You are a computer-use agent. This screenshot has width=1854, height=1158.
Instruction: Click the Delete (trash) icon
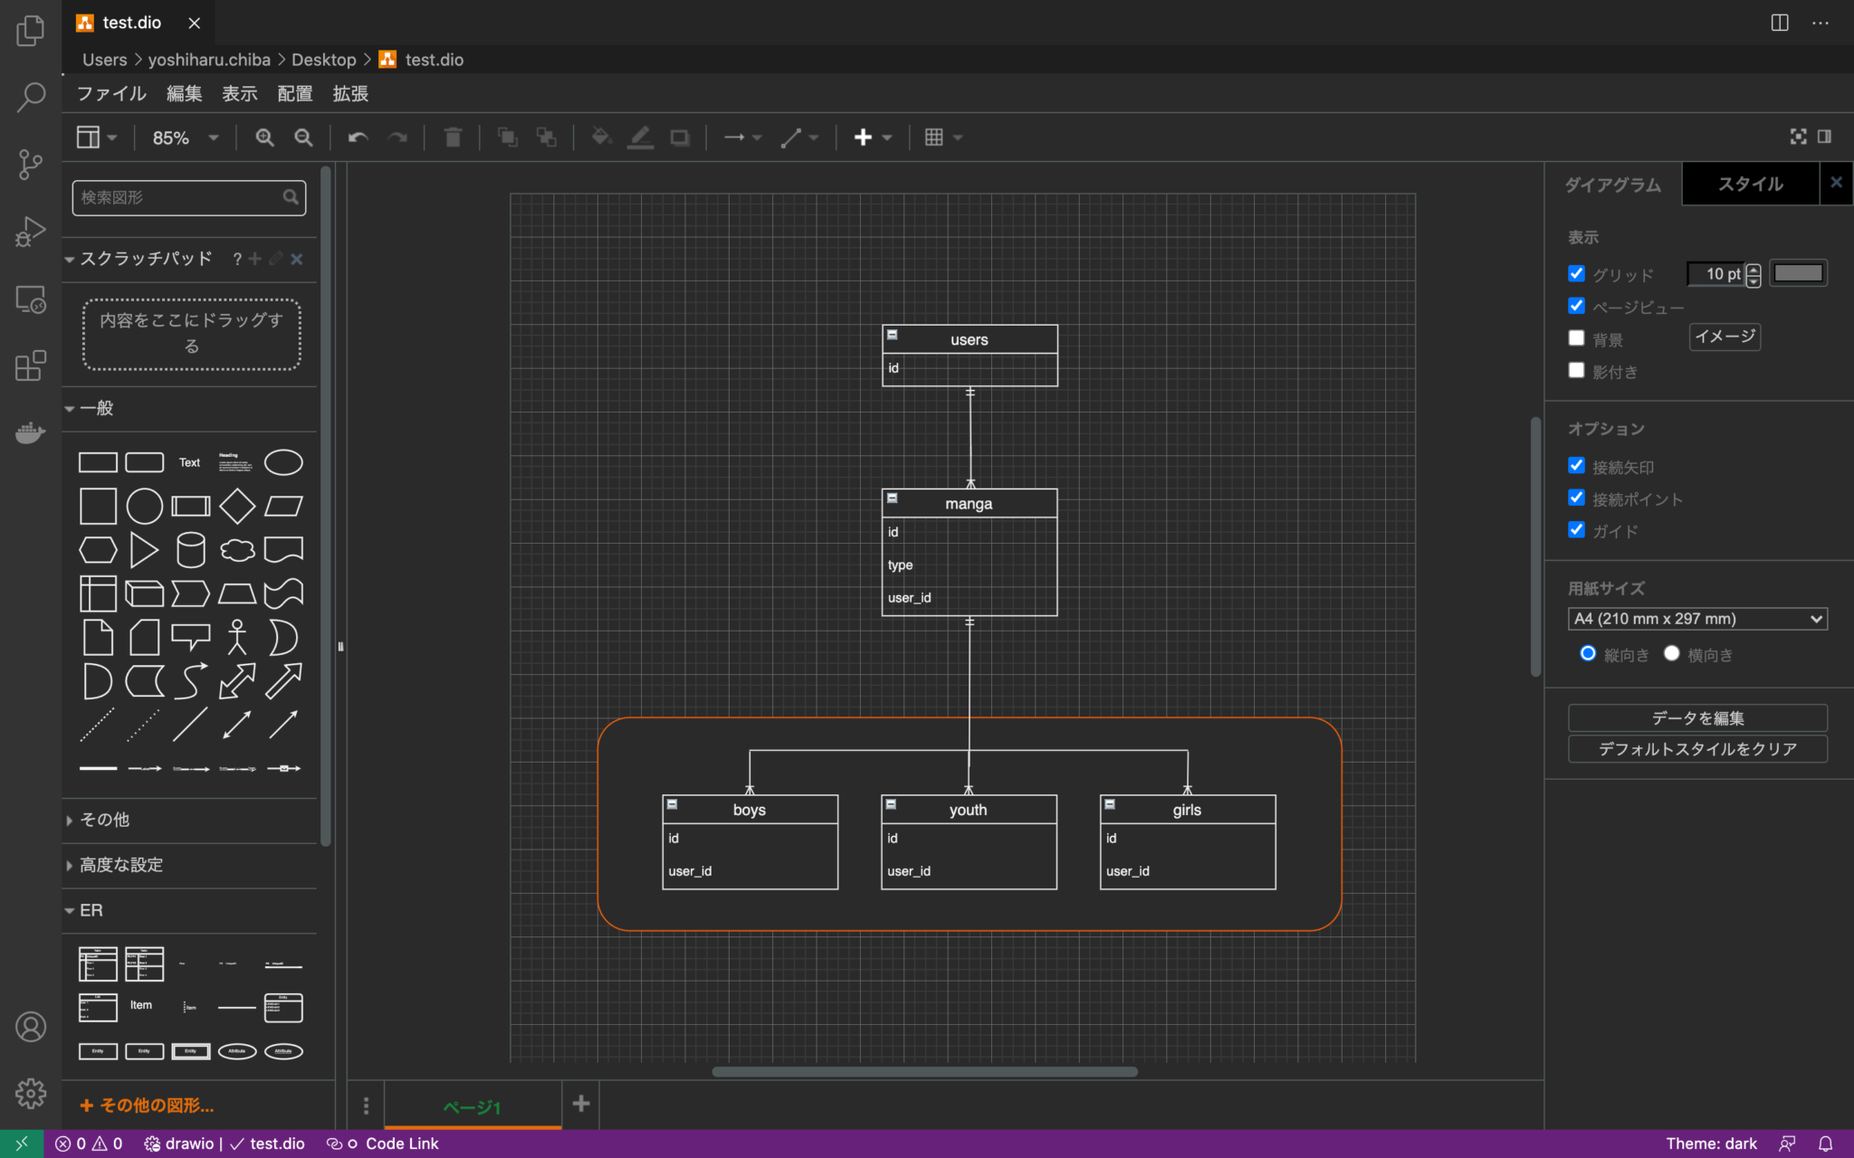(452, 137)
